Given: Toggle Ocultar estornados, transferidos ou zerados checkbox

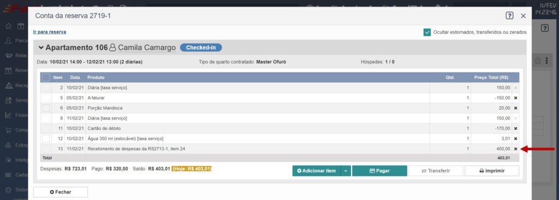Looking at the screenshot, I should [427, 32].
